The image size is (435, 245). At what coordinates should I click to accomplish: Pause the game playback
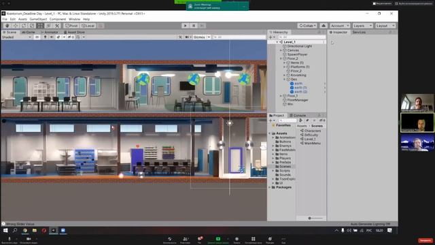194,26
